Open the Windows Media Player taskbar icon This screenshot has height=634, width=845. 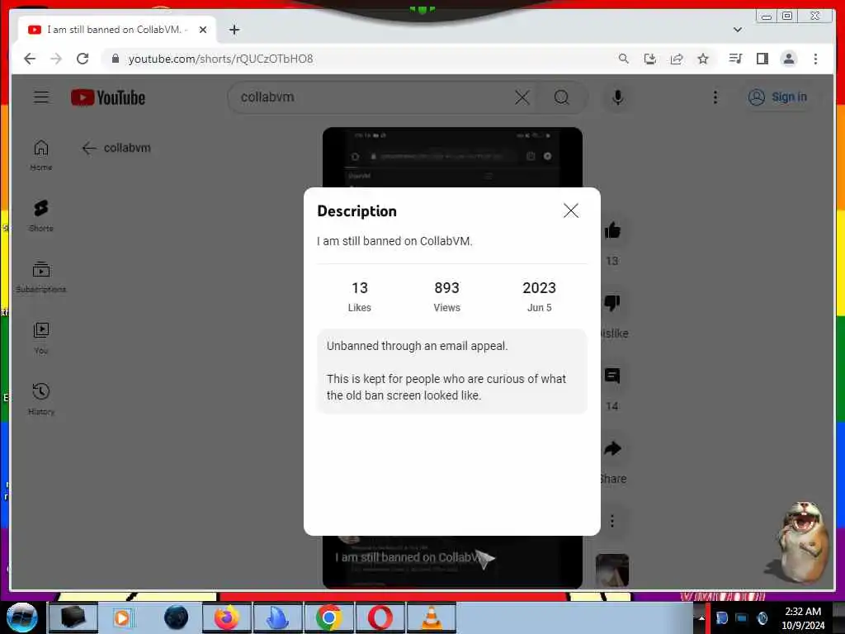click(x=124, y=617)
